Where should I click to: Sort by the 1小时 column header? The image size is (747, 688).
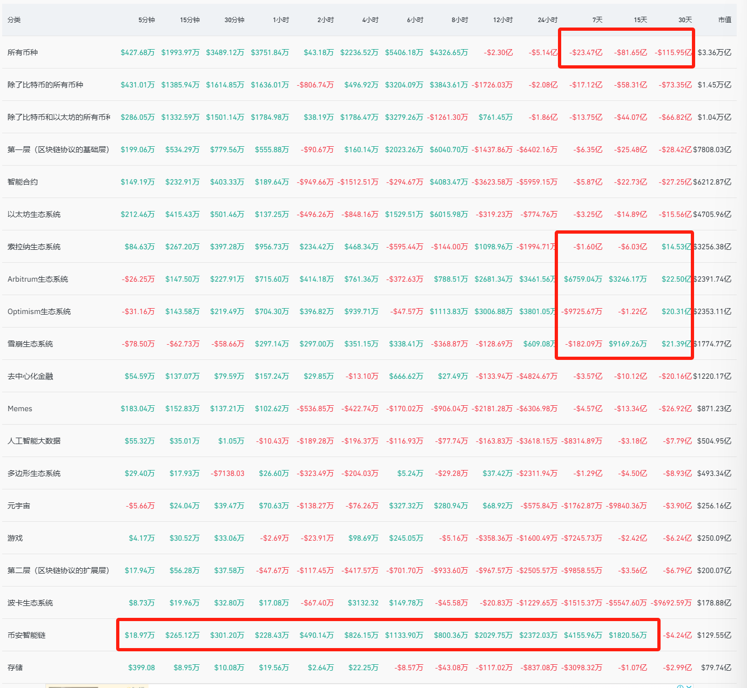point(281,20)
